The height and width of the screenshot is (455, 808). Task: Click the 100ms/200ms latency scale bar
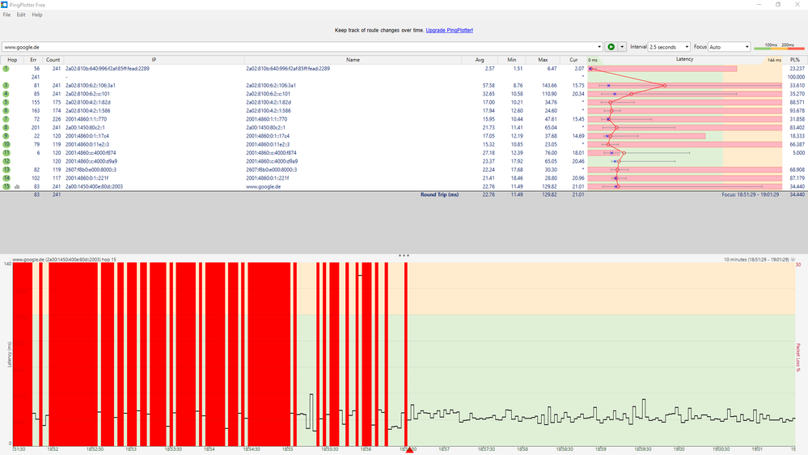(779, 48)
